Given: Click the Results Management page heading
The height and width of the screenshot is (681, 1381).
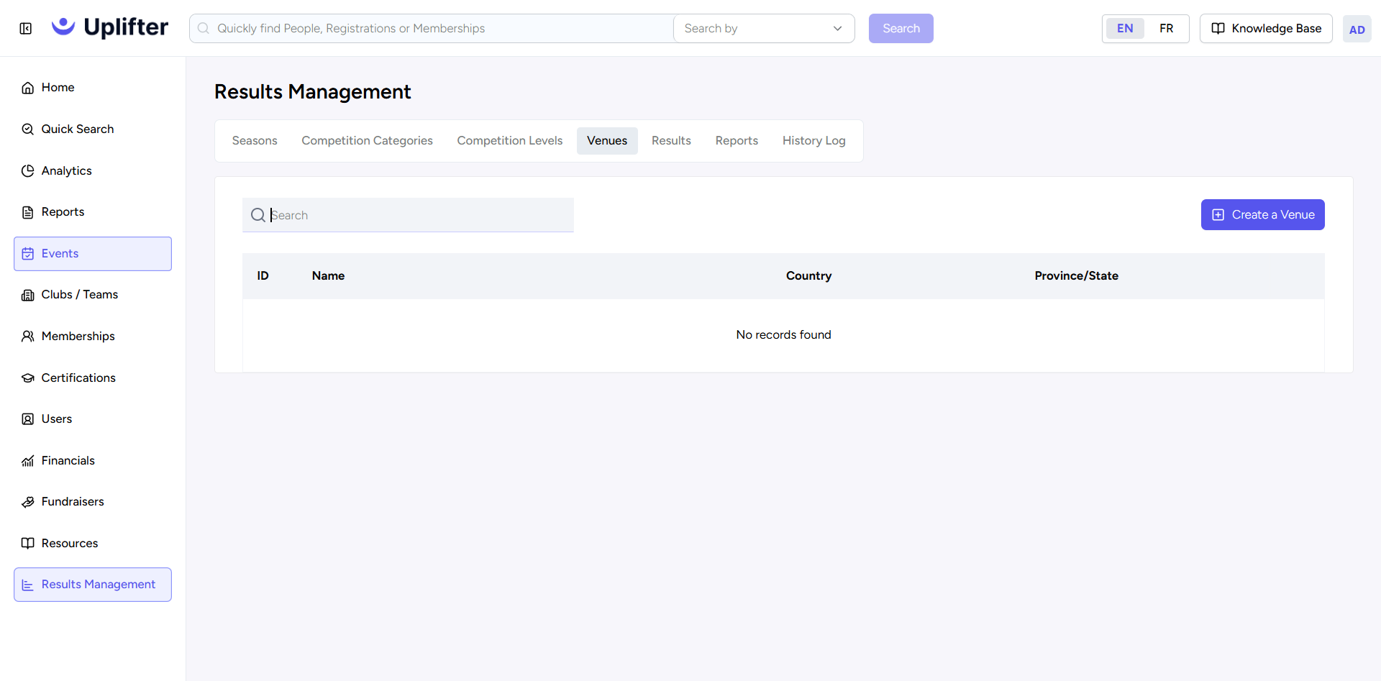Looking at the screenshot, I should coord(313,92).
